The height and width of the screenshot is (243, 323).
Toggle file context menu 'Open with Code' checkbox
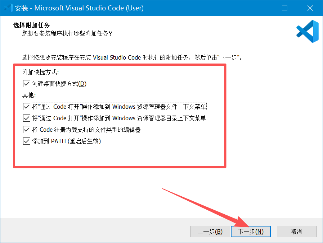pos(27,107)
